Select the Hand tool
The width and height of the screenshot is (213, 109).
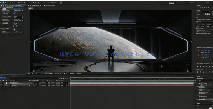6,3
